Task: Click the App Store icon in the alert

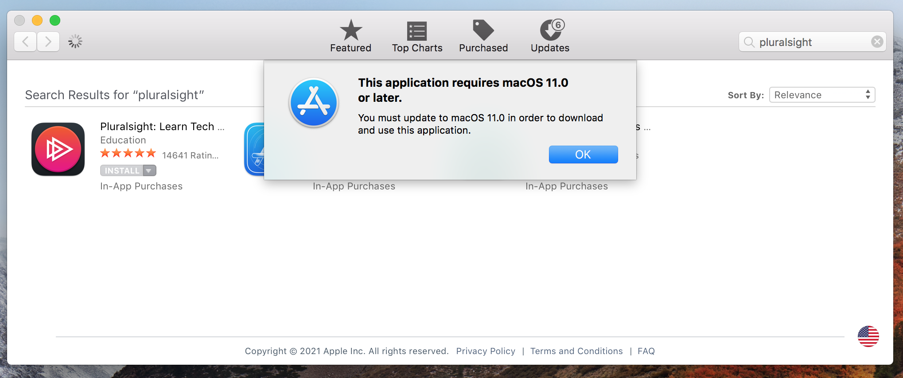Action: [x=314, y=103]
